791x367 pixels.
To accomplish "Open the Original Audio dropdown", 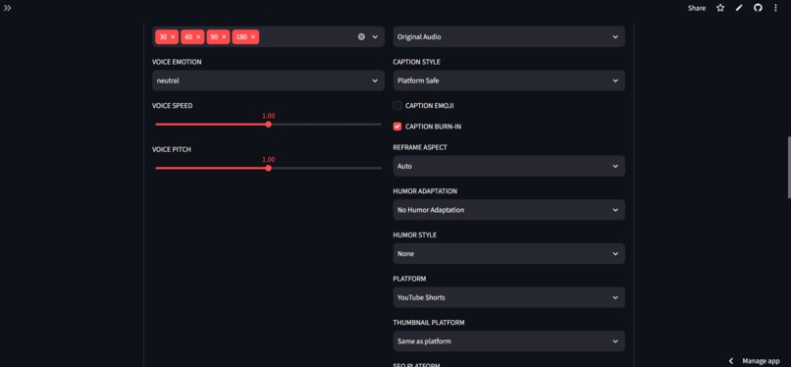I will pos(508,37).
